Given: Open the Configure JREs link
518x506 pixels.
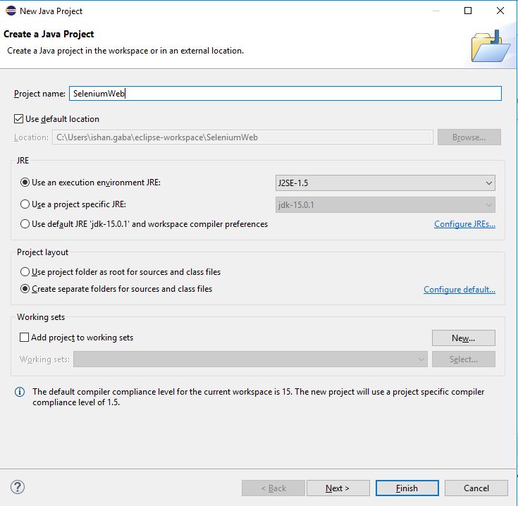Looking at the screenshot, I should tap(464, 224).
